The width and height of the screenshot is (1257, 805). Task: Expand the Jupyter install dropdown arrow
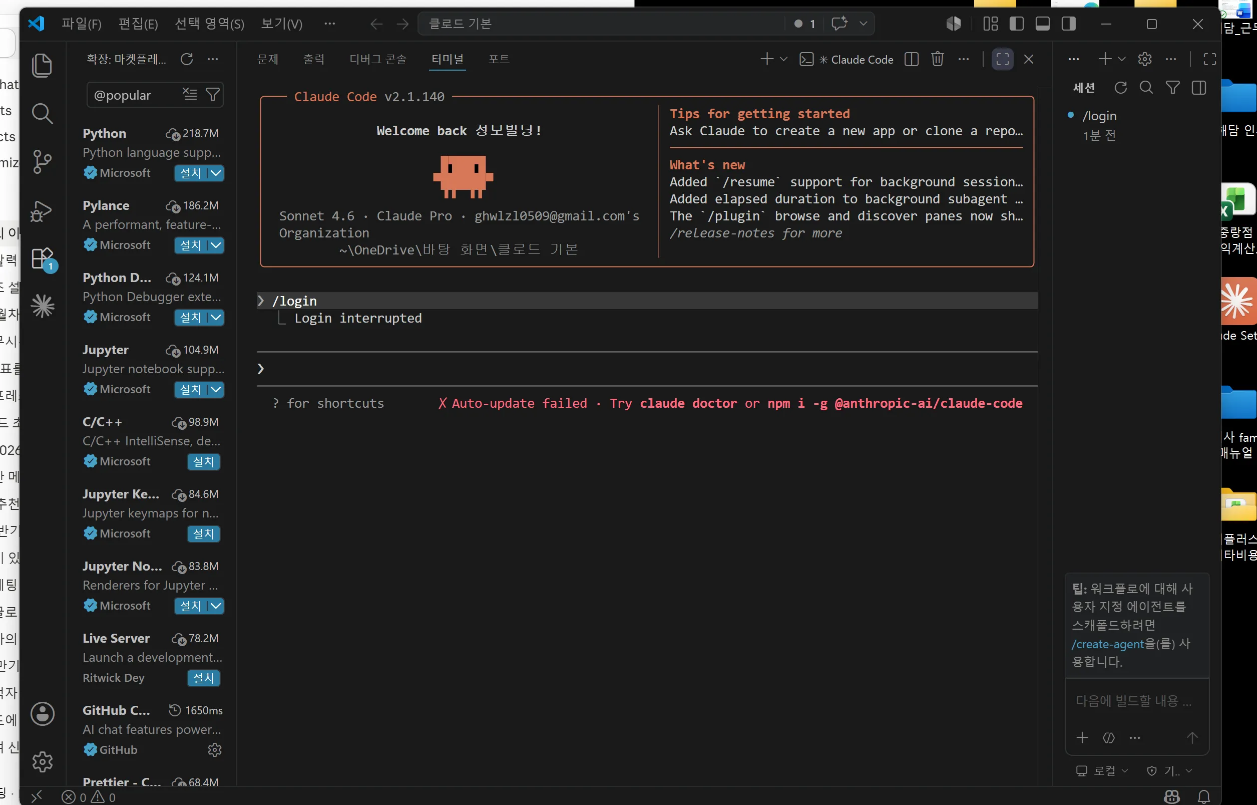(x=216, y=389)
